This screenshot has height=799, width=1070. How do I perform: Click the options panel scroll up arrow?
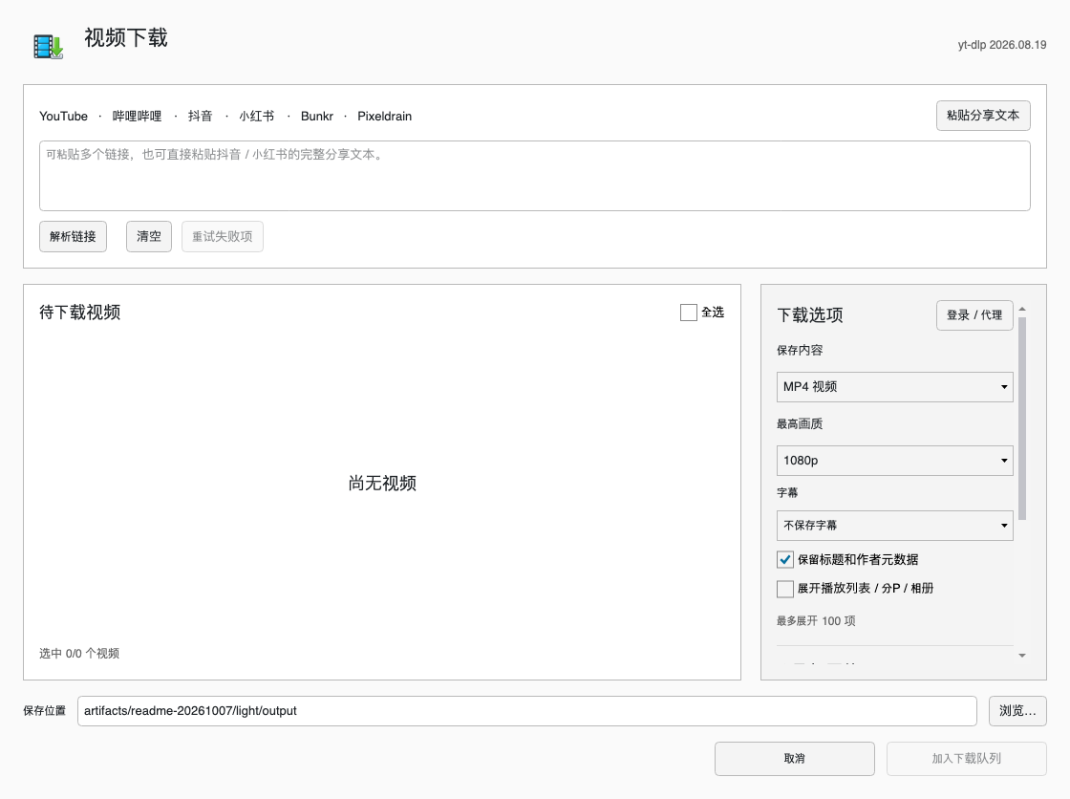(x=1022, y=310)
